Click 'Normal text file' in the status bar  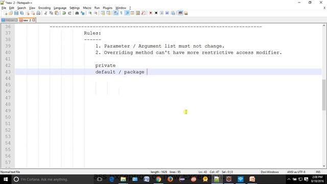pos(10,172)
